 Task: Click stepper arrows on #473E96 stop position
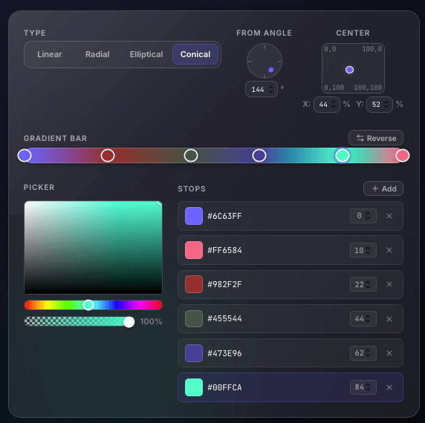coord(368,353)
